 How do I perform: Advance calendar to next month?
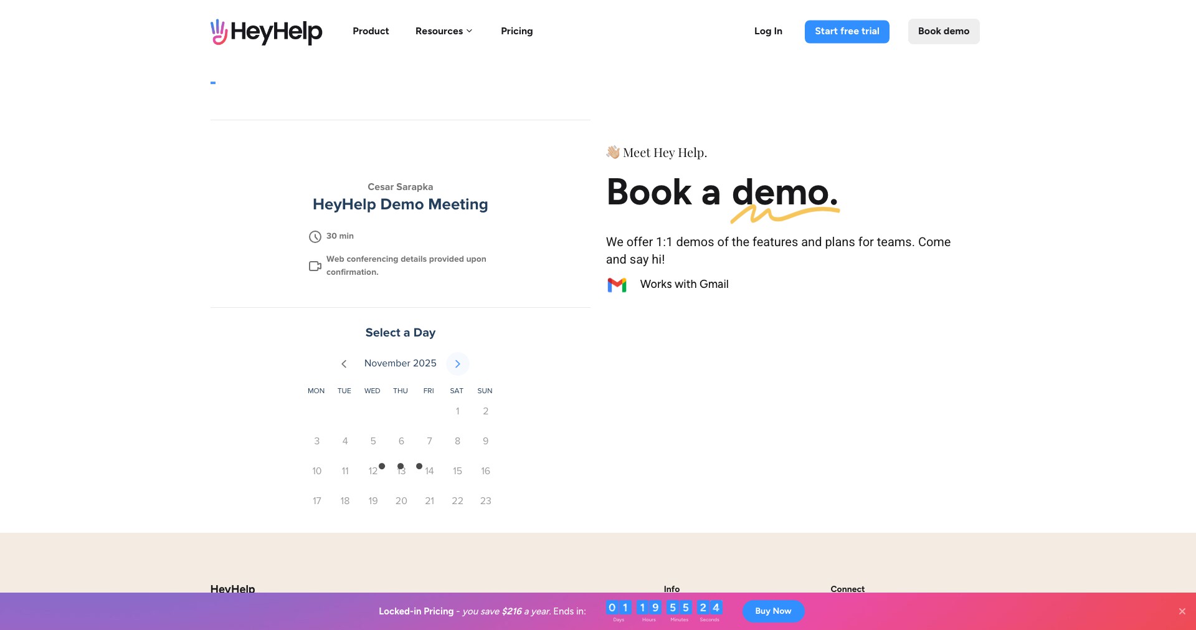tap(457, 364)
